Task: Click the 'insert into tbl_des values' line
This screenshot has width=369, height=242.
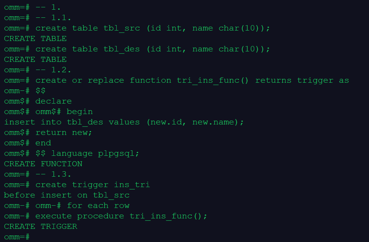Action: tap(124, 122)
